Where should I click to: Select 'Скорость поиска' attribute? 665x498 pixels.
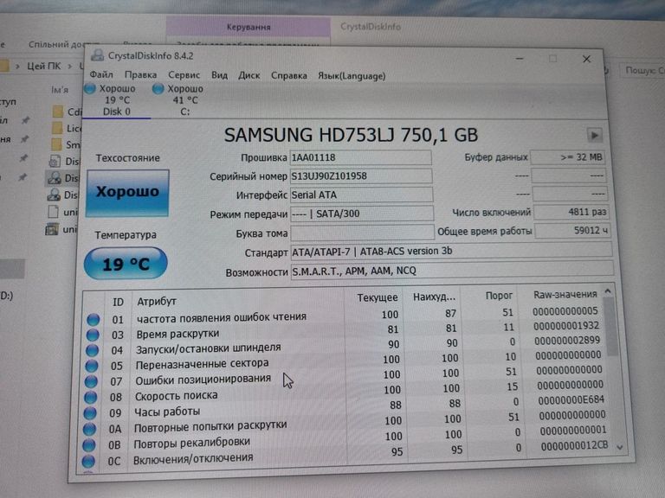[x=344, y=393]
